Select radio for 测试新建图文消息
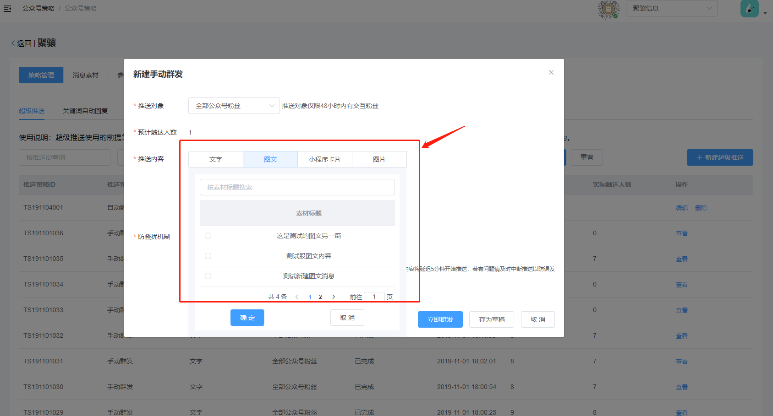 pos(208,276)
